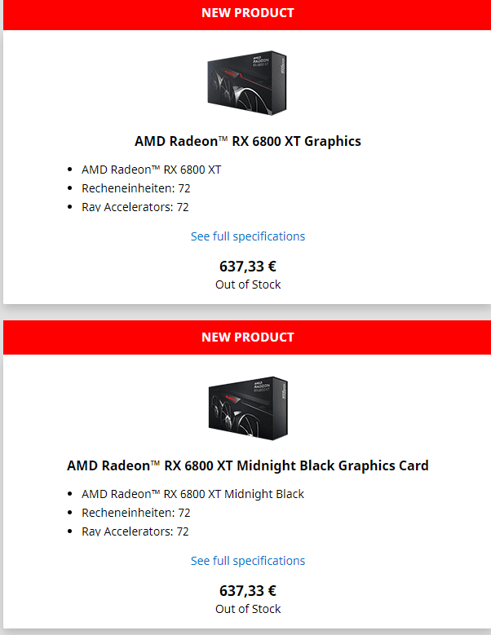This screenshot has height=635, width=491.
Task: Open the AMD Radeon RX 6800 XT Graphics title
Action: (247, 141)
